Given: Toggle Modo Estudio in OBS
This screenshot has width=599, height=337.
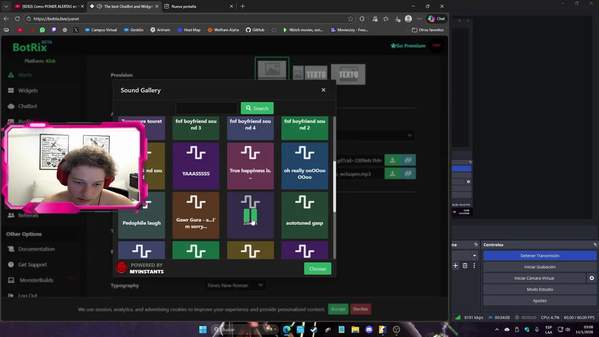Looking at the screenshot, I should coord(540,289).
